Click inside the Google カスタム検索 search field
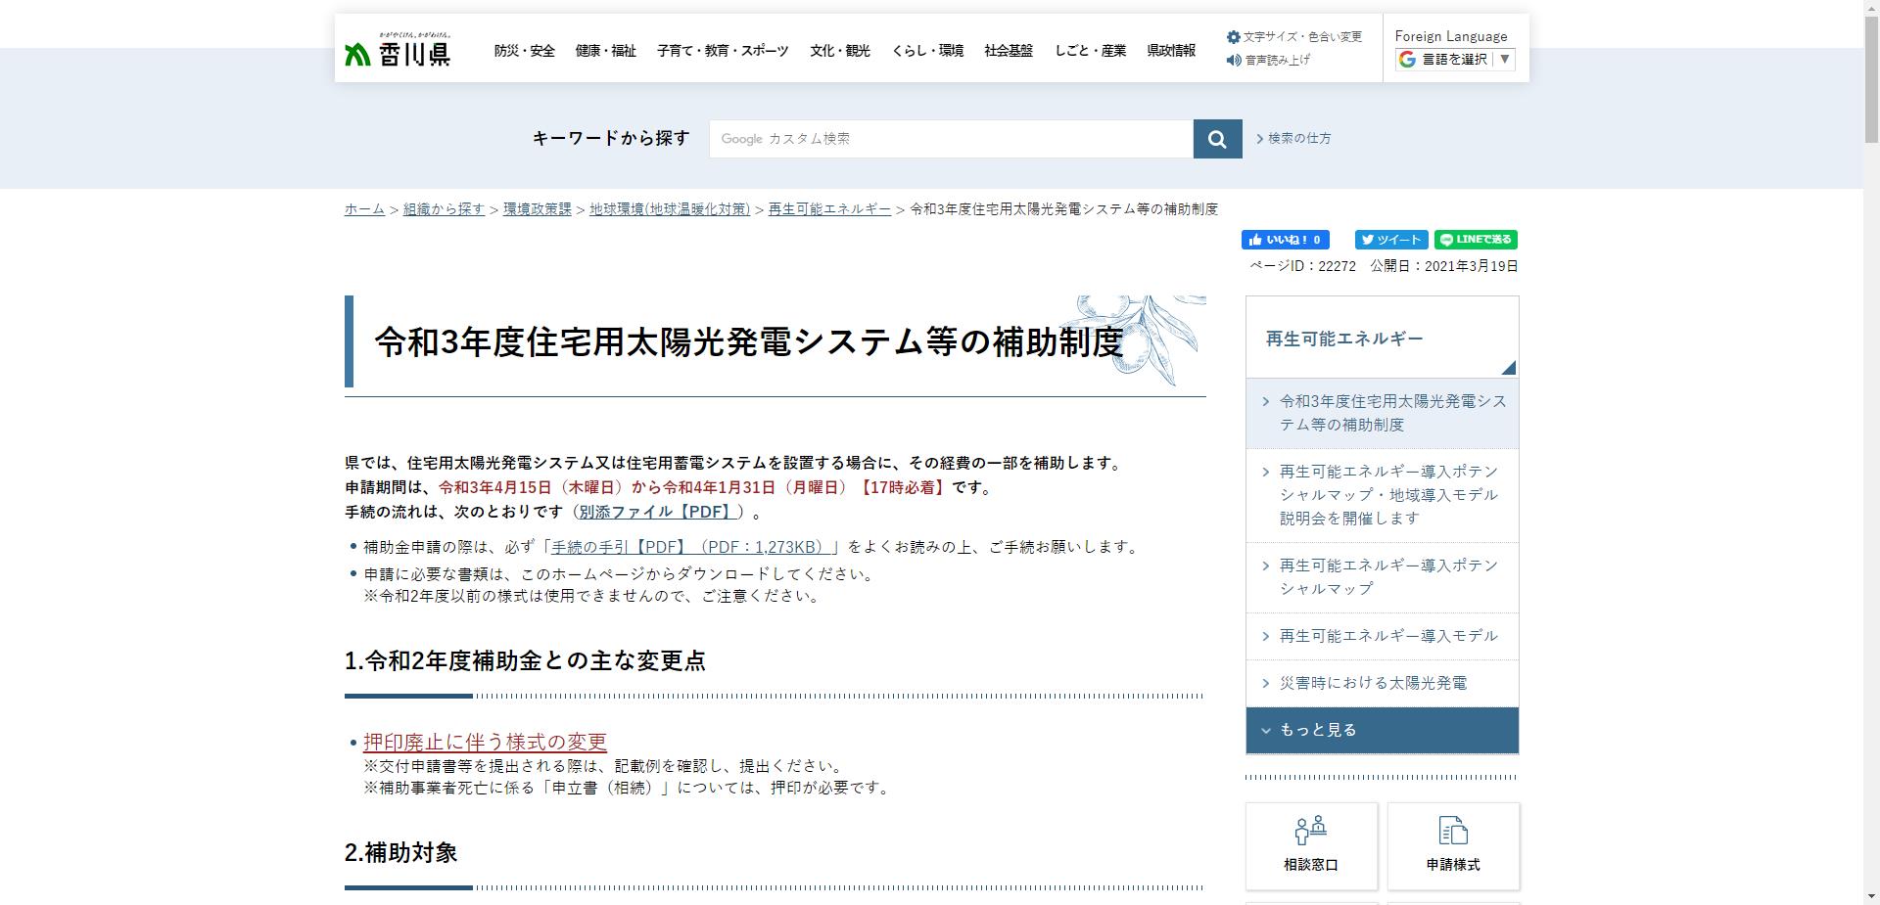This screenshot has width=1880, height=905. [x=950, y=138]
